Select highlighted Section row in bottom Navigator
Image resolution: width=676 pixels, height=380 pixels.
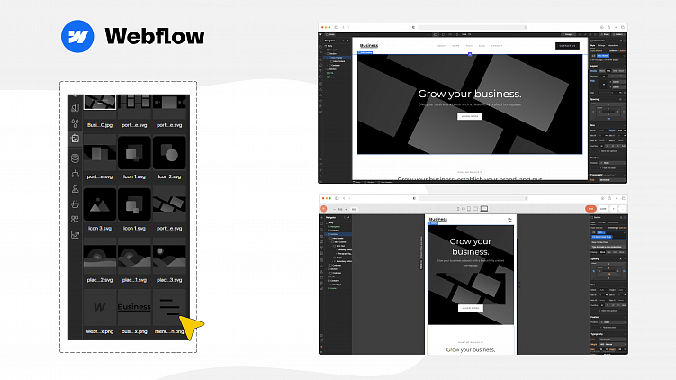click(x=339, y=234)
